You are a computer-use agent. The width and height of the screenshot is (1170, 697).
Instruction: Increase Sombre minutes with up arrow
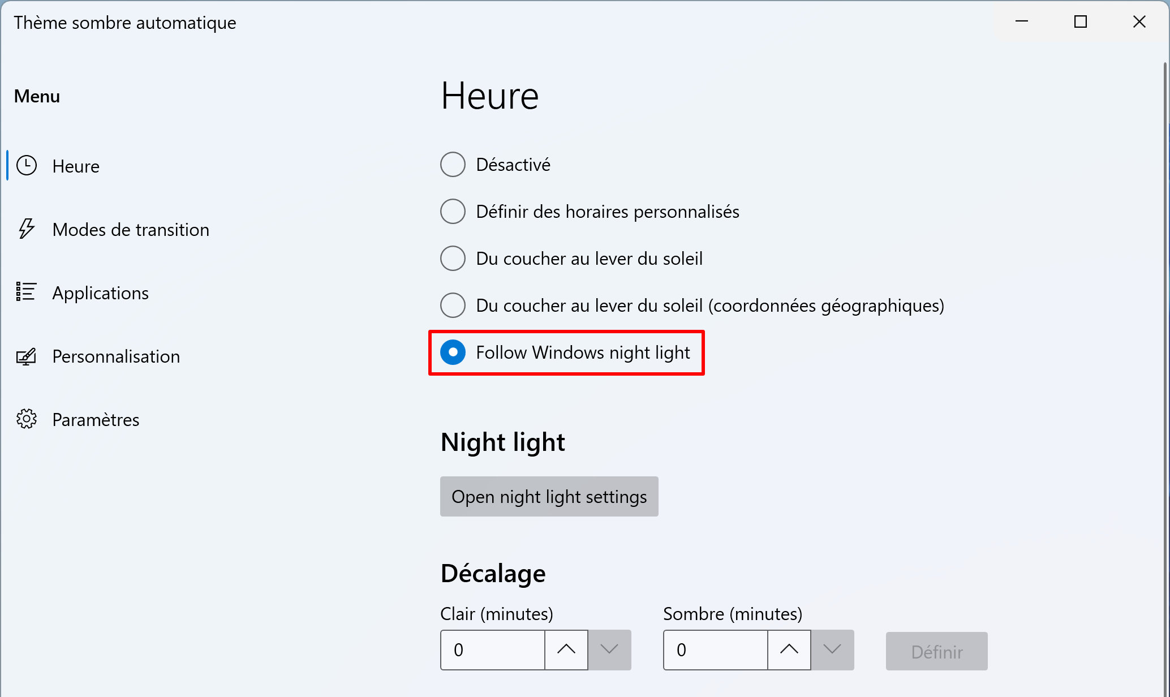pyautogui.click(x=789, y=649)
